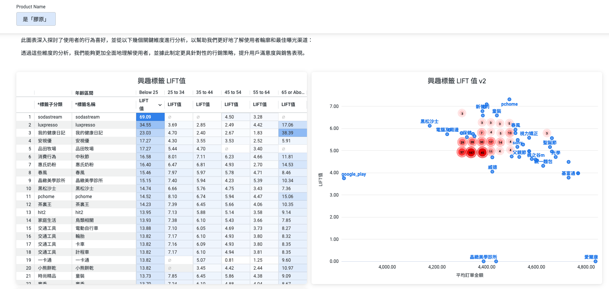Screen dimensions: 609x289
Task: Click the 輪胎 tag name cell
Action: click(104, 236)
